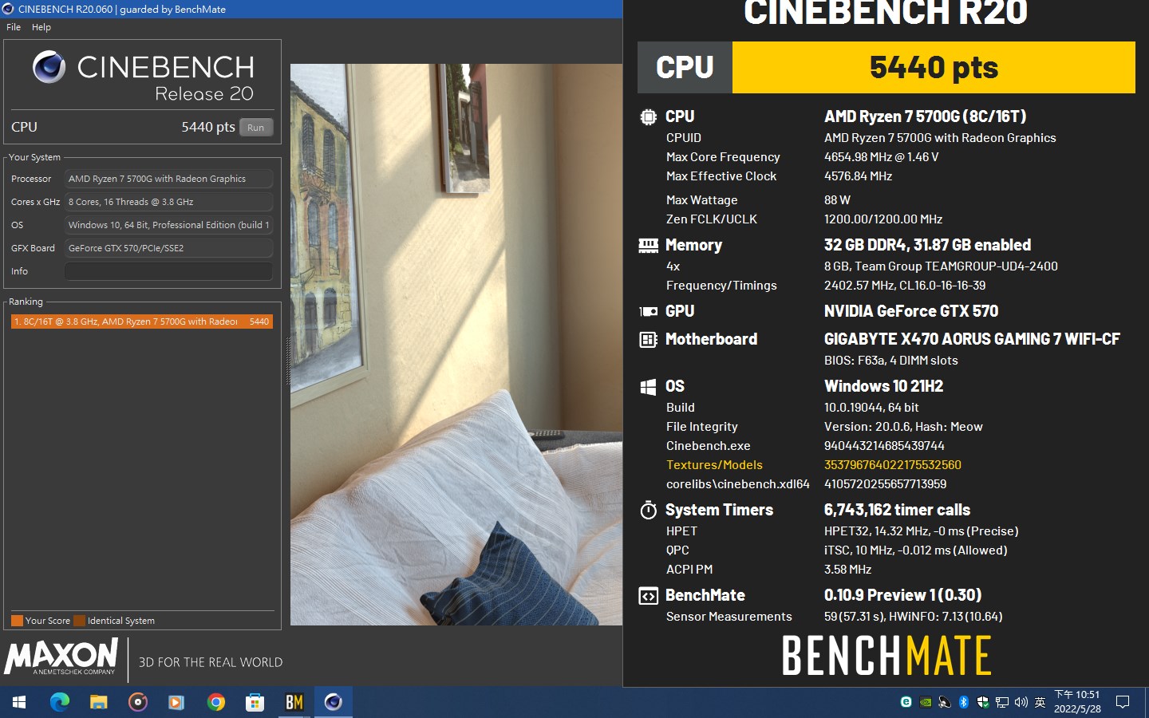This screenshot has width=1149, height=718.
Task: Open the network tray icon
Action: [x=1001, y=702]
